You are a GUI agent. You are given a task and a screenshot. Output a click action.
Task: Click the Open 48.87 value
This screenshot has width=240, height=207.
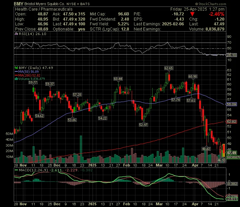[x=43, y=14]
